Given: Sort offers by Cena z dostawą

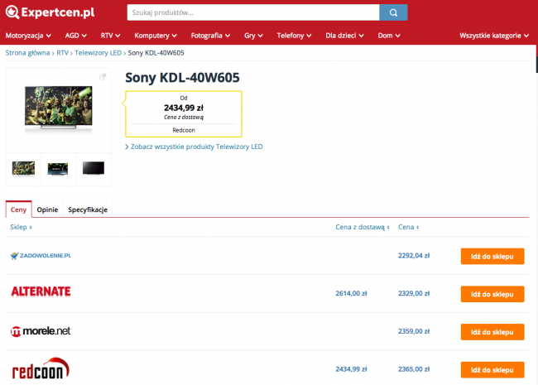Looking at the screenshot, I should click(363, 227).
